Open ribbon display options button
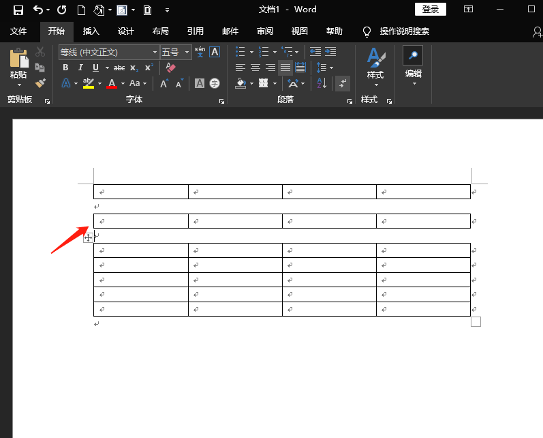This screenshot has height=438, width=543. point(468,10)
